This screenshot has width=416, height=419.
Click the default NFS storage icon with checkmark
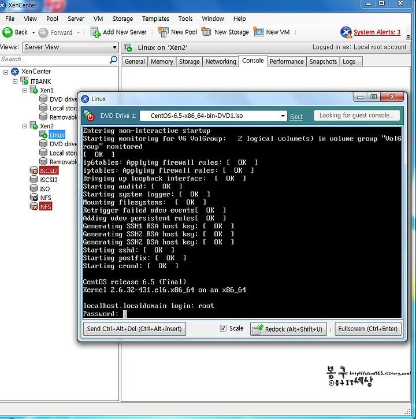(34, 198)
